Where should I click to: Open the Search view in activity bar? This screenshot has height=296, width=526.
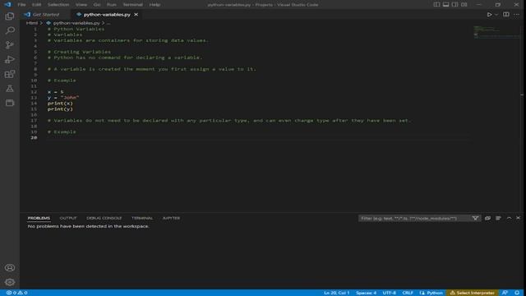coord(10,30)
